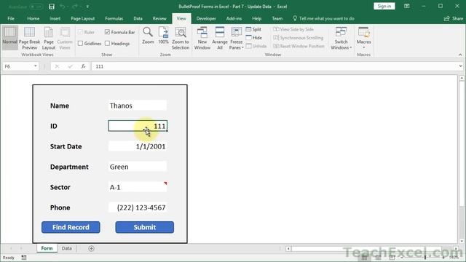Switch to Page Layout view
Image resolution: width=466 pixels, height=262 pixels.
49,38
